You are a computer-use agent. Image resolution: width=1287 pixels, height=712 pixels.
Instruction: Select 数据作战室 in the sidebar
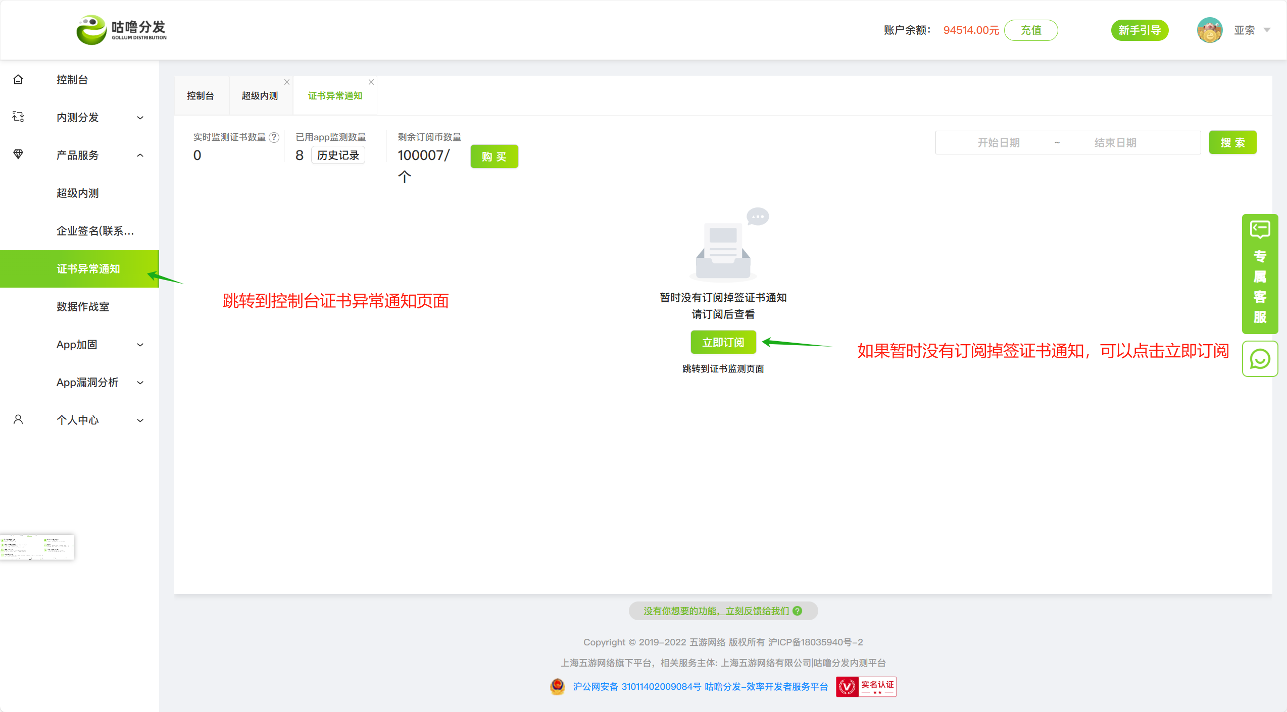(83, 307)
